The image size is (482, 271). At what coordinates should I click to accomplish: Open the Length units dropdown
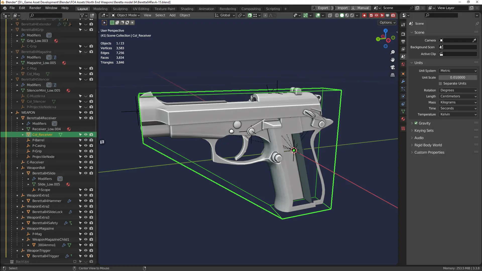458,96
